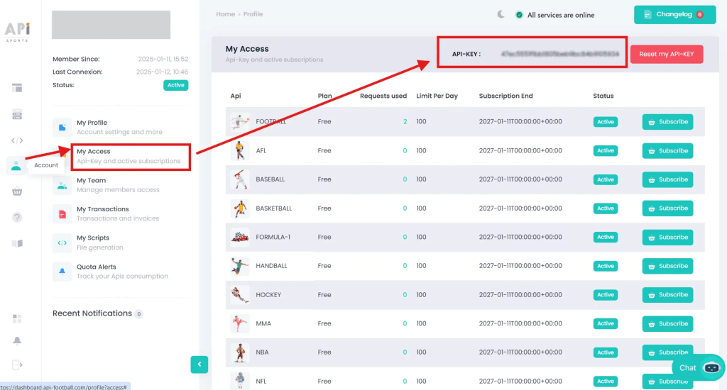Viewport: 727px width, 390px height.
Task: Collapse the profile panel with chevron button
Action: point(199,364)
